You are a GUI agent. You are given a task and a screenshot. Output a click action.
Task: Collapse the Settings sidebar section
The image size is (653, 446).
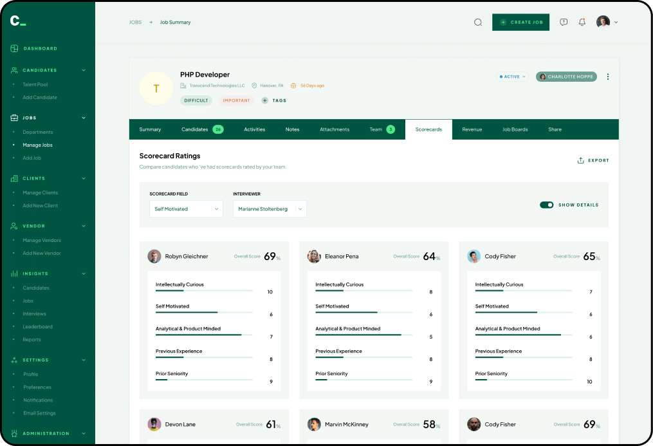[x=84, y=360]
